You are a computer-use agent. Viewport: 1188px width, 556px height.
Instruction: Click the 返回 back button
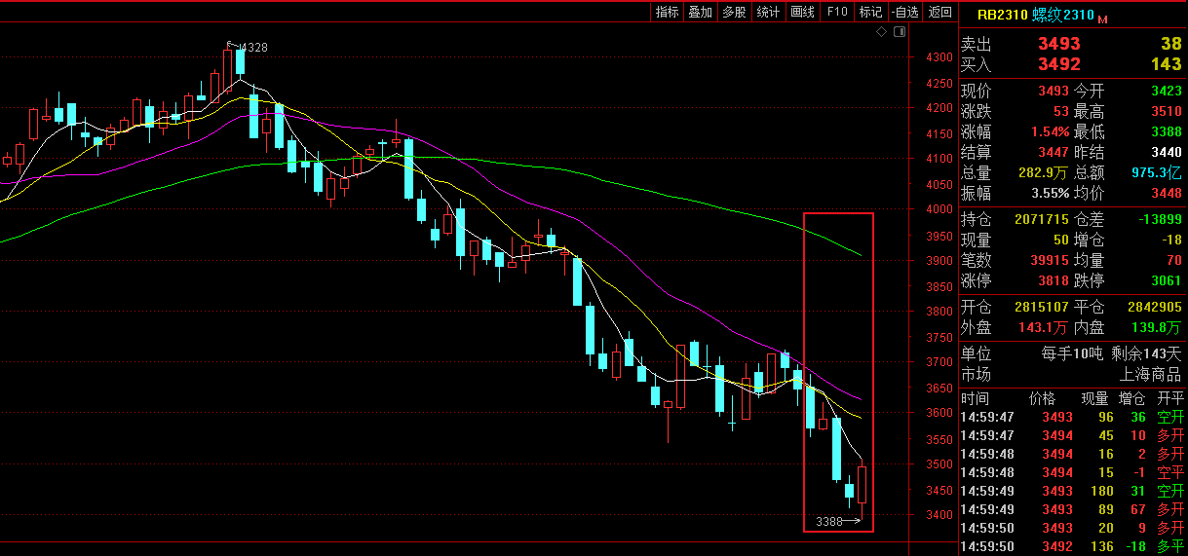coord(939,12)
